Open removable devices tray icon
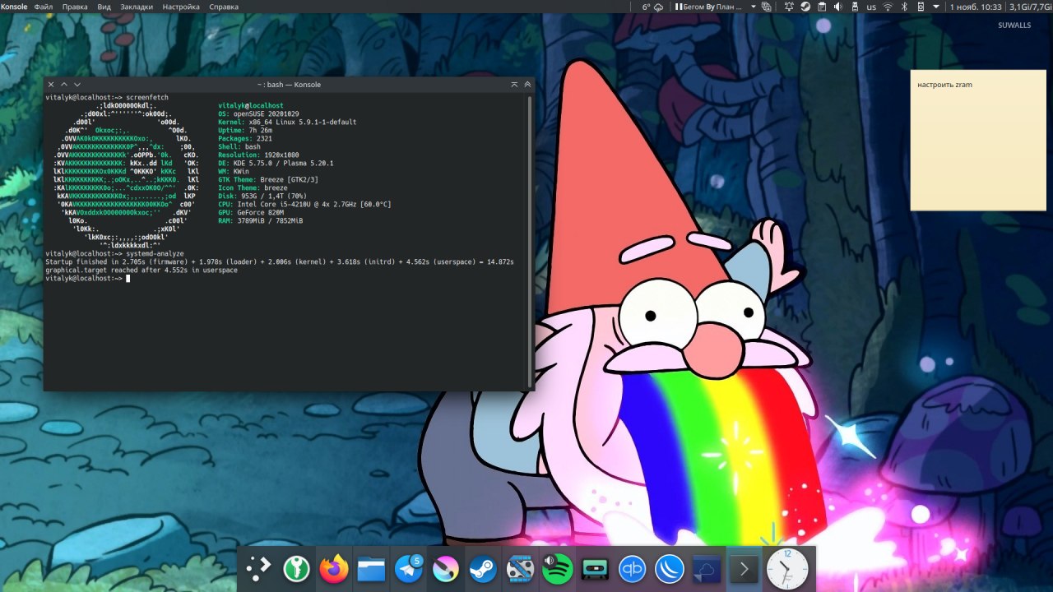 [855, 7]
